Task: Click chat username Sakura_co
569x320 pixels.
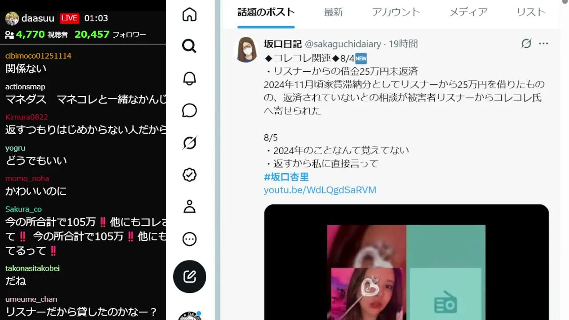Action: [x=24, y=209]
